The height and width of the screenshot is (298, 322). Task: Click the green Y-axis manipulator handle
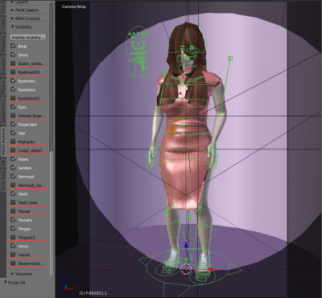(x=186, y=259)
